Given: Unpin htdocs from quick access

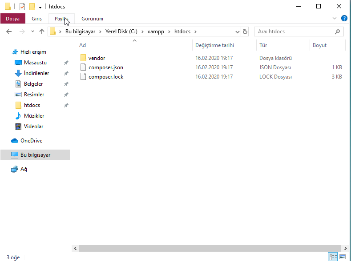Looking at the screenshot, I should [66, 105].
